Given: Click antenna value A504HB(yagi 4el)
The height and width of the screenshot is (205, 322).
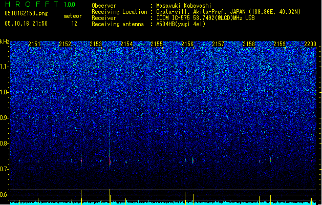Looking at the screenshot, I should [x=181, y=24].
